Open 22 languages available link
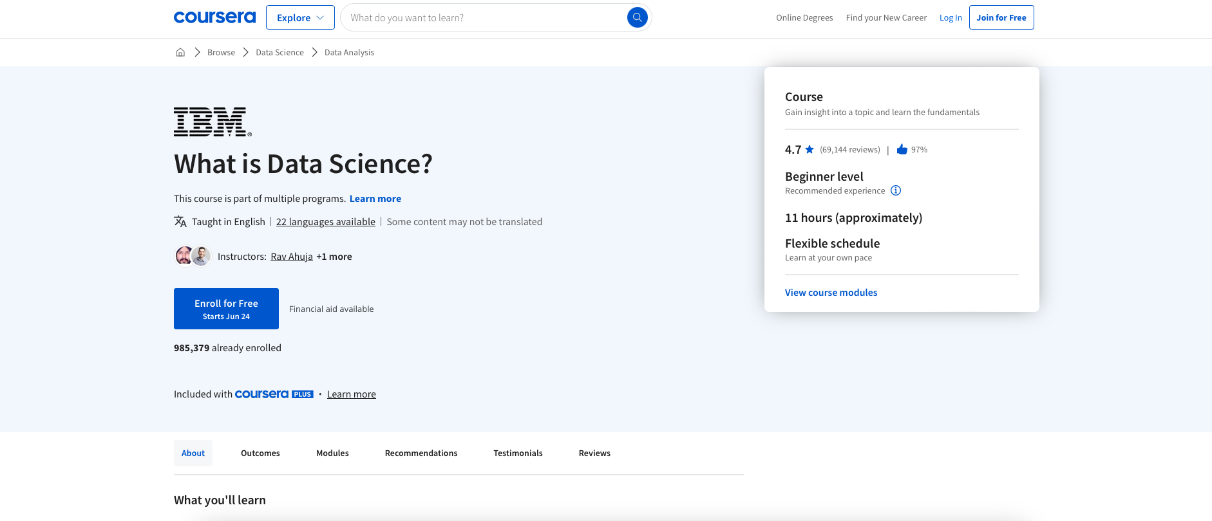The width and height of the screenshot is (1212, 521). pos(326,222)
